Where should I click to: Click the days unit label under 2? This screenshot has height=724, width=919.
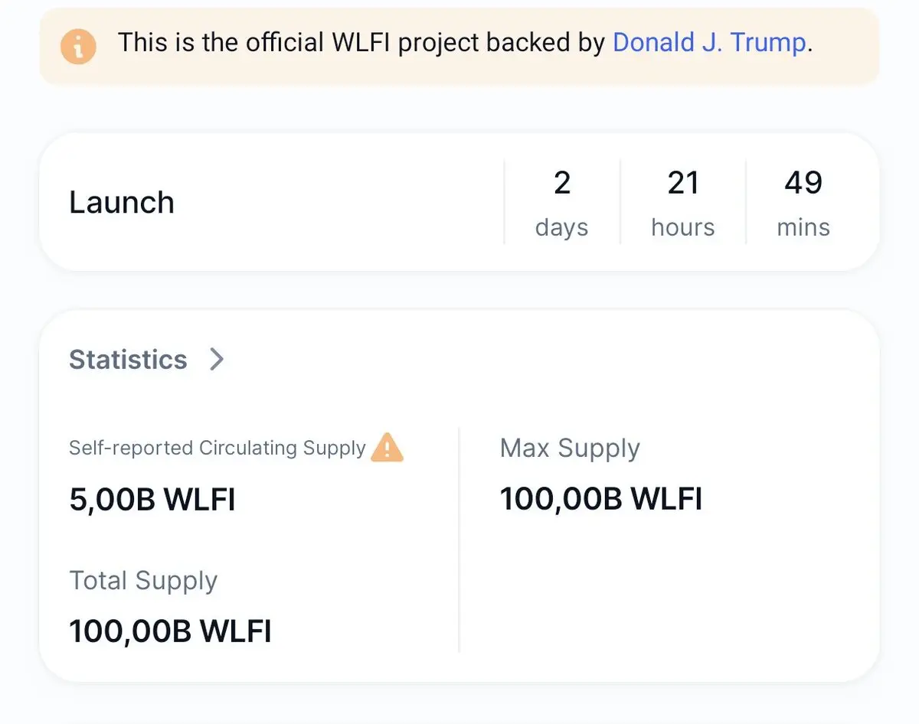click(x=561, y=227)
